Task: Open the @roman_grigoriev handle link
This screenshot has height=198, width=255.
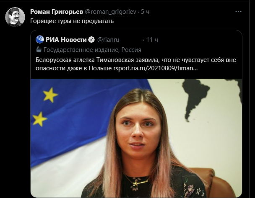Action: 111,12
